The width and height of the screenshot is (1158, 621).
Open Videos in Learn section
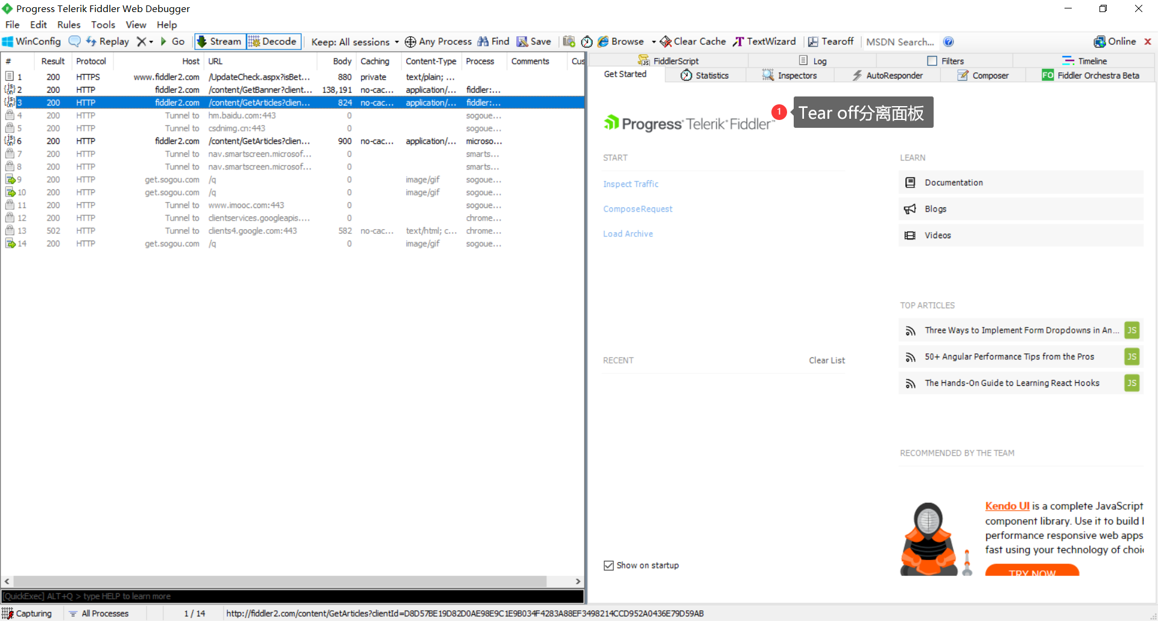click(x=1020, y=235)
